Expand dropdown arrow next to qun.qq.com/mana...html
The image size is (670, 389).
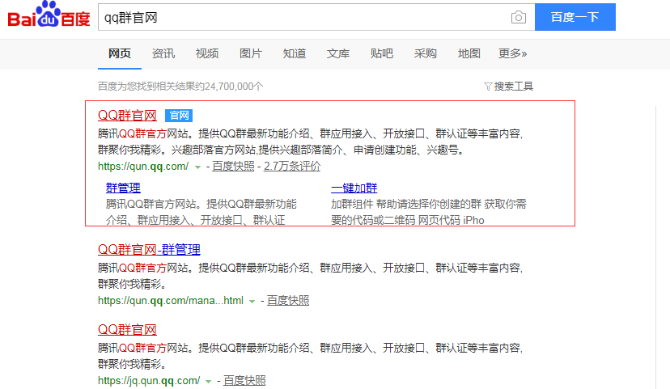click(252, 302)
